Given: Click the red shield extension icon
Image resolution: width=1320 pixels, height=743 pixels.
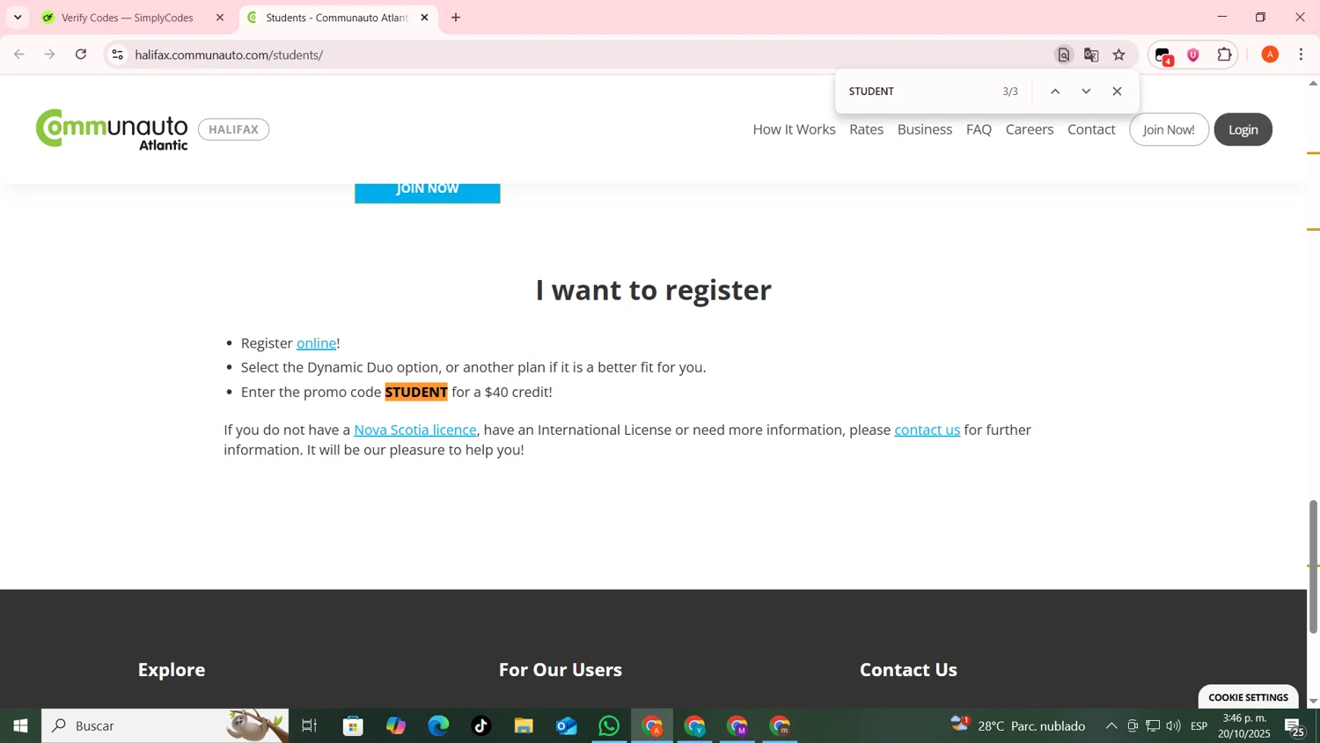Looking at the screenshot, I should [1193, 55].
